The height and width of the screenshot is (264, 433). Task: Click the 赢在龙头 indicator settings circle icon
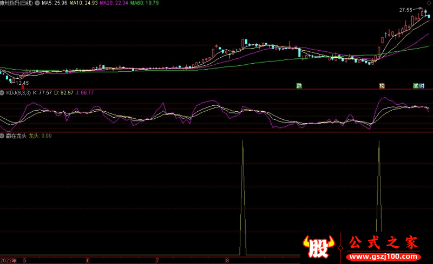point(3,136)
